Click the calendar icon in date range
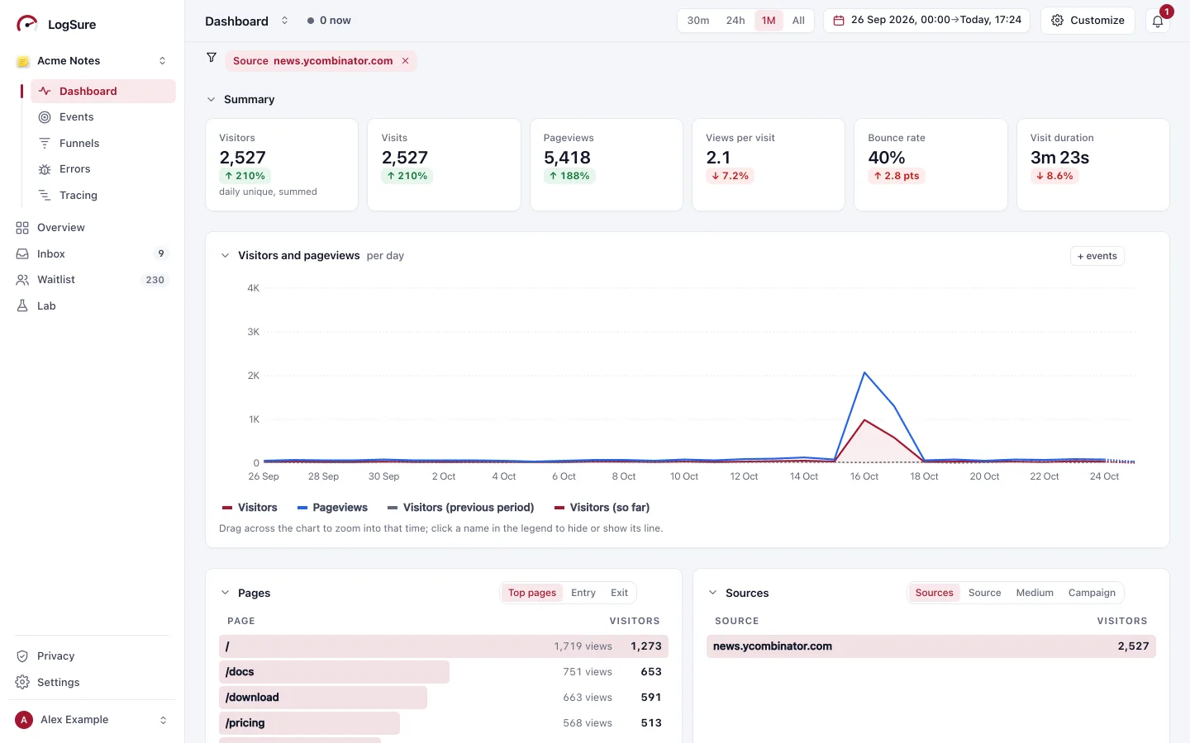Image resolution: width=1190 pixels, height=743 pixels. point(839,21)
